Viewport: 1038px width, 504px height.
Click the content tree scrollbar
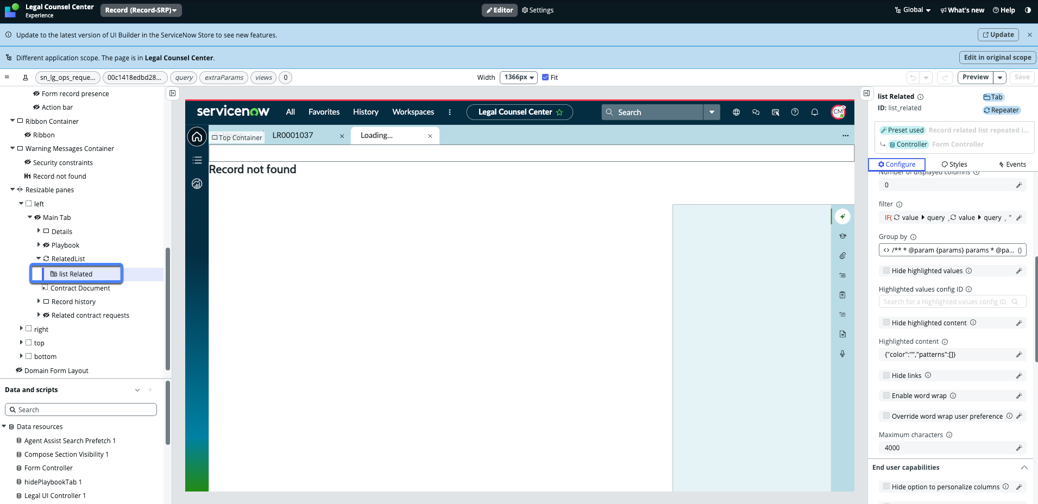click(x=168, y=310)
